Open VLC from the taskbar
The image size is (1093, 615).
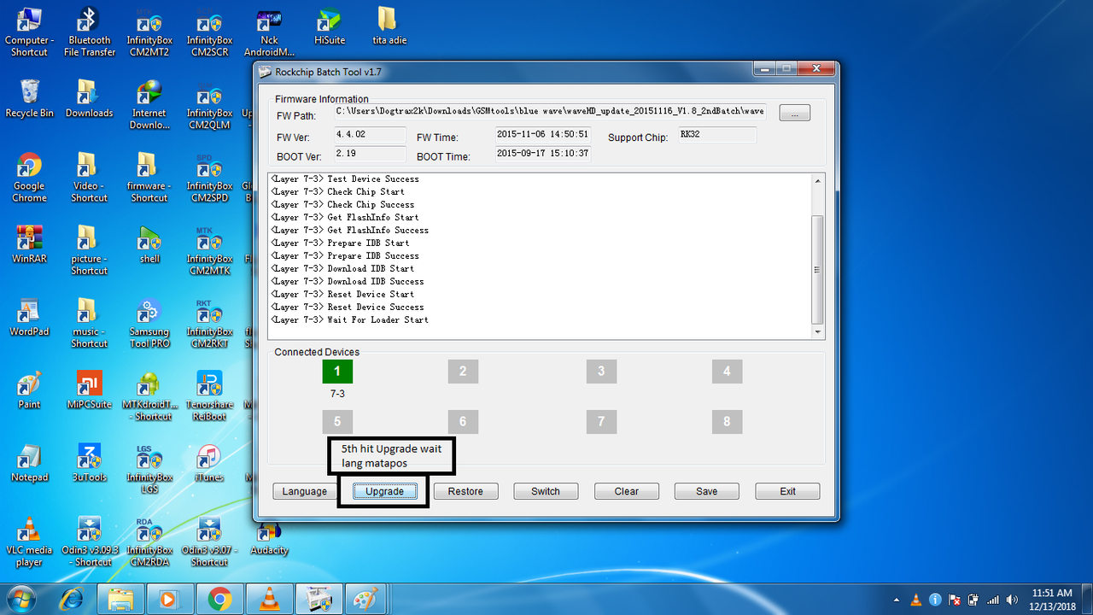[x=270, y=599]
